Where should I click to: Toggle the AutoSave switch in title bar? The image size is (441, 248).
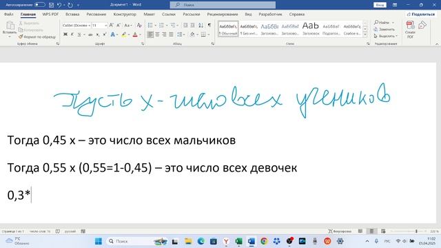coord(40,5)
